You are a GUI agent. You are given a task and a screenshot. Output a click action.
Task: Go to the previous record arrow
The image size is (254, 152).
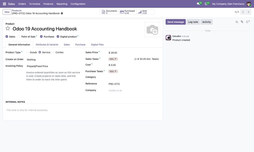pyautogui.click(x=243, y=12)
